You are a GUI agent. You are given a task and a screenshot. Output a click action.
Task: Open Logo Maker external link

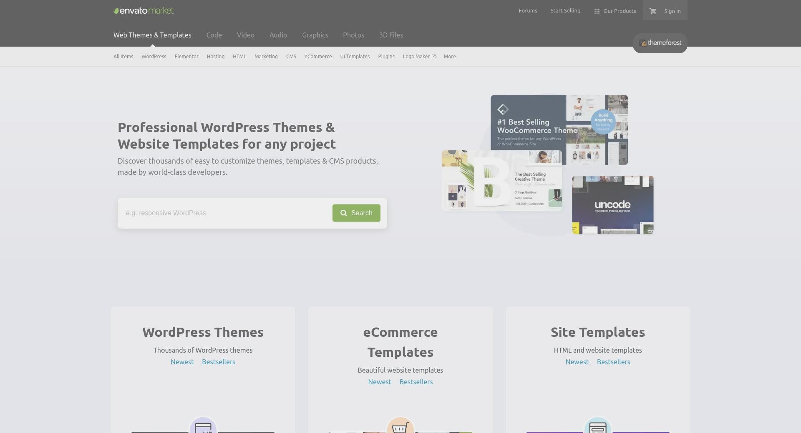click(419, 57)
